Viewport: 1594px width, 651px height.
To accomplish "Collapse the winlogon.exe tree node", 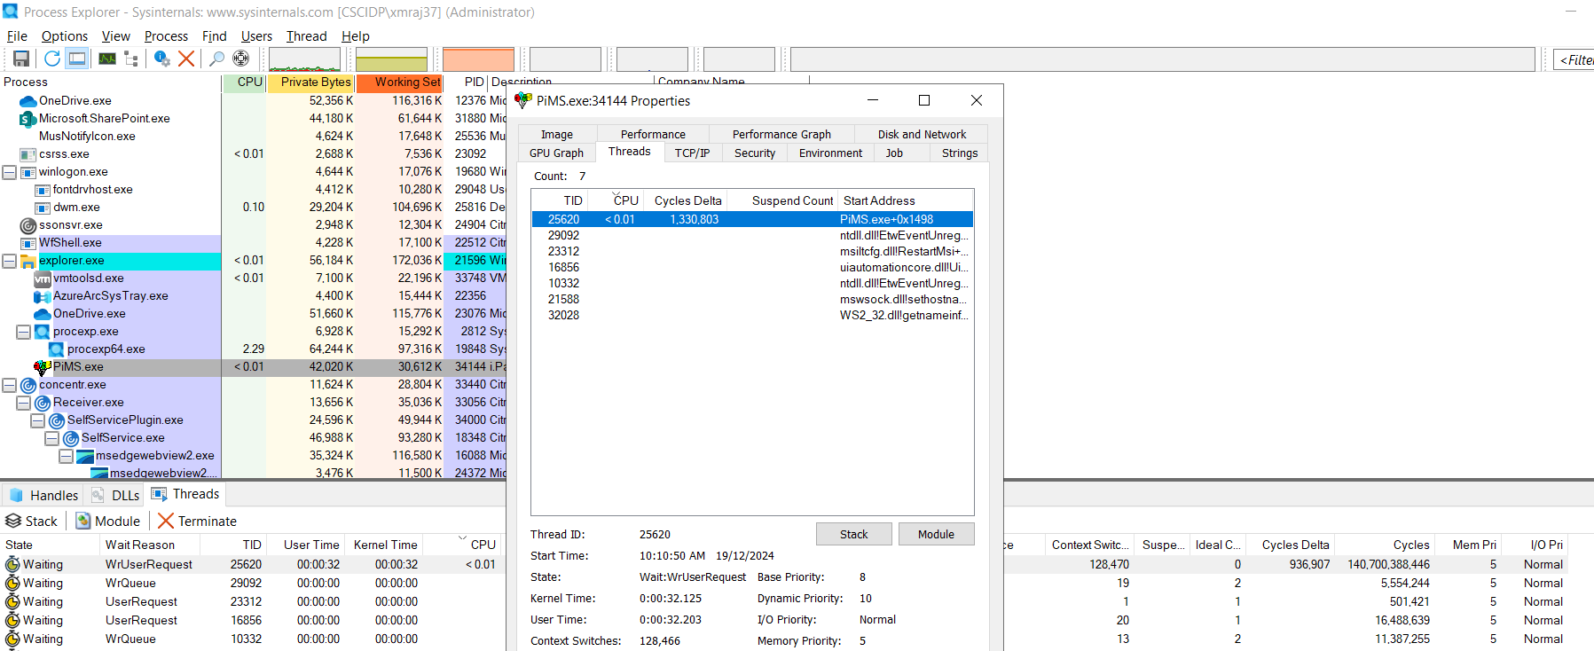I will click(9, 172).
